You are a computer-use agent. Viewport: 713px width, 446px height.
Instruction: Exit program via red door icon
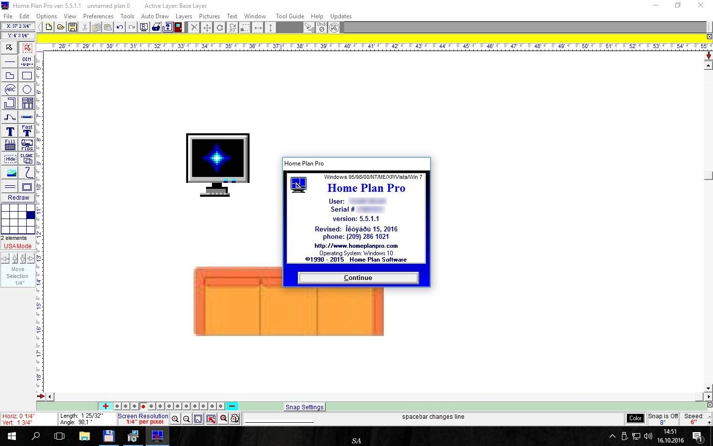click(178, 27)
